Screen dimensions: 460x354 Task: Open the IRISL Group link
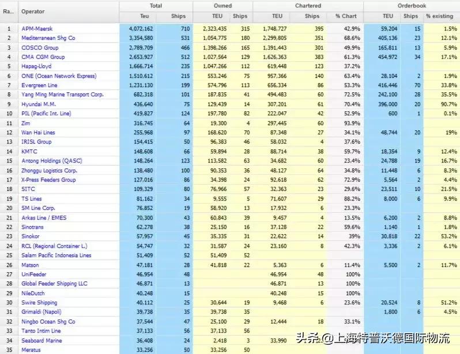click(x=36, y=142)
